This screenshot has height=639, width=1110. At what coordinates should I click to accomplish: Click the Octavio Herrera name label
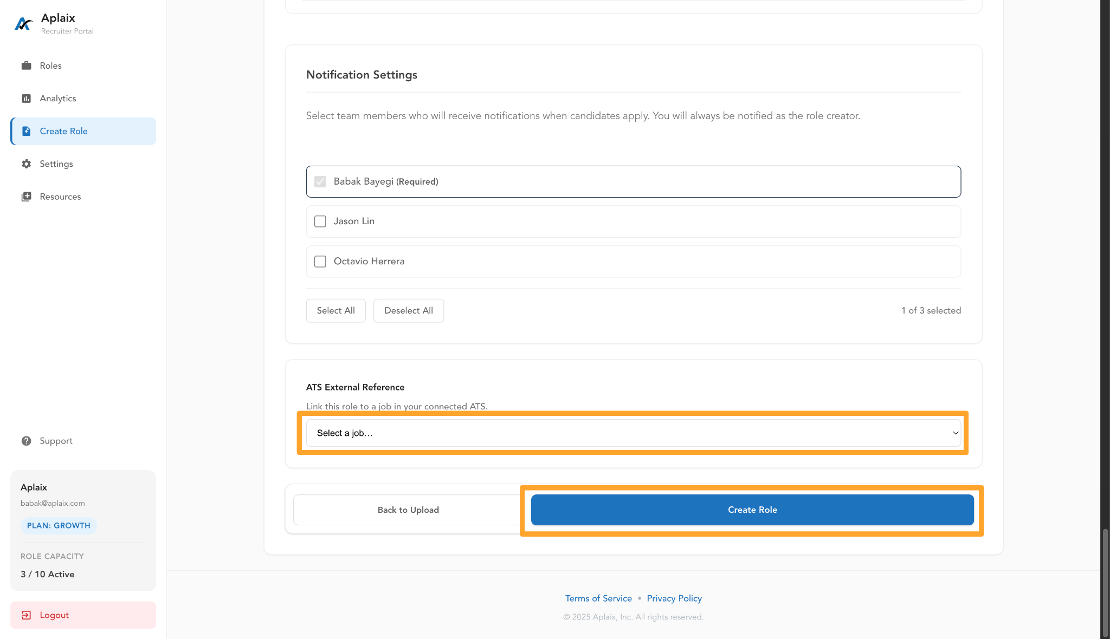point(369,261)
